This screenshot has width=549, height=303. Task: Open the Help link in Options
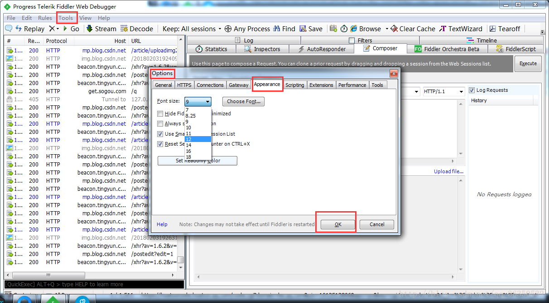[x=162, y=224]
